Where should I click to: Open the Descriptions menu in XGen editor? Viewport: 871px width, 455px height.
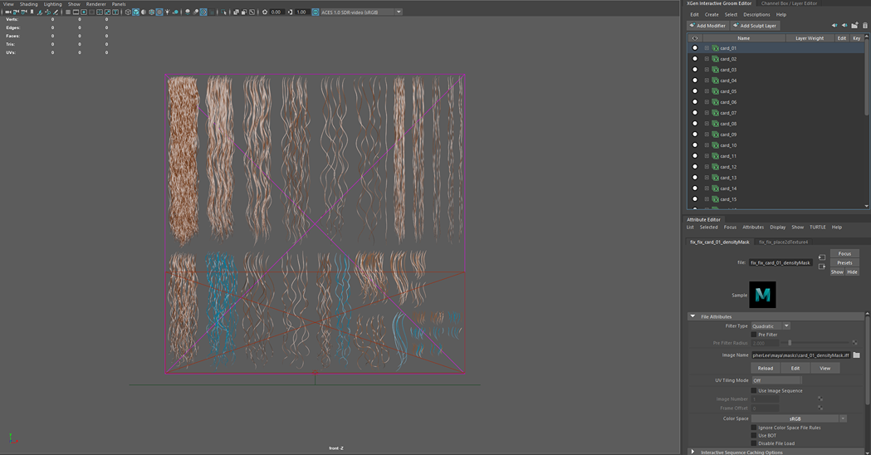pyautogui.click(x=756, y=15)
